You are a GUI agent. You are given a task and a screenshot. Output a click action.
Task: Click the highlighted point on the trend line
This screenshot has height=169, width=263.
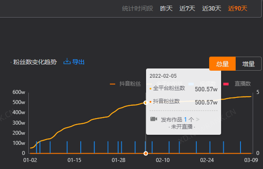coord(146,103)
